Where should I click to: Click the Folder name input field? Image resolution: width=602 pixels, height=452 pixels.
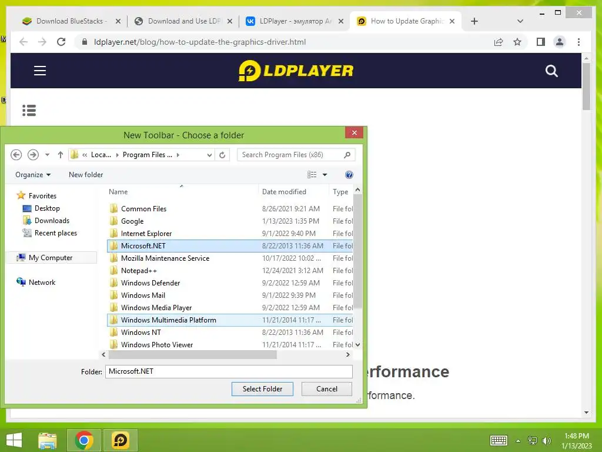(x=229, y=371)
